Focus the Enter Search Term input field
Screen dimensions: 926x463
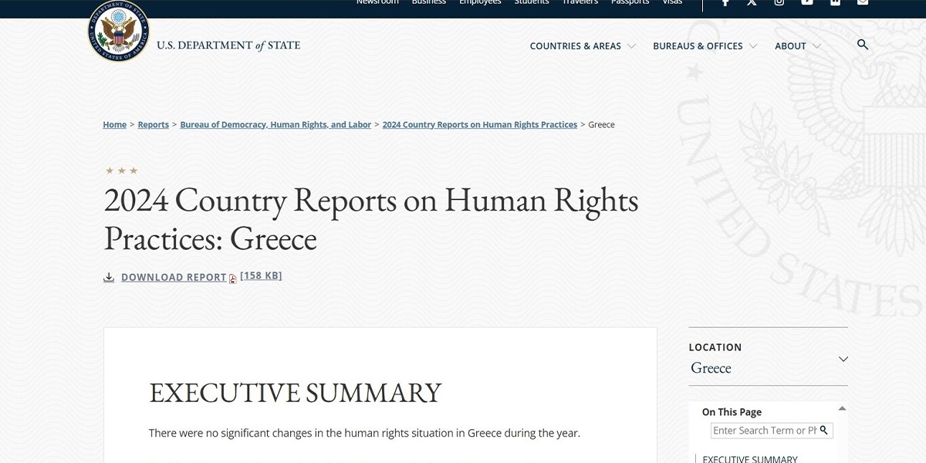[x=764, y=431]
